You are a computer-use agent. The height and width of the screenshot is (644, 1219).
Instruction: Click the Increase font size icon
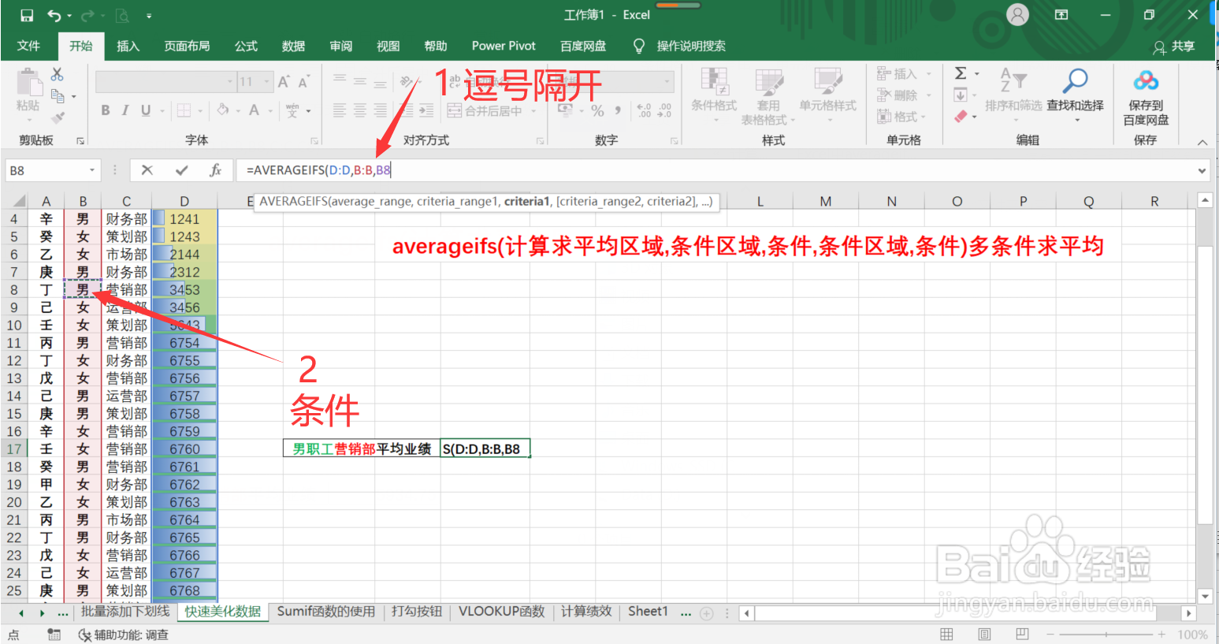(284, 81)
